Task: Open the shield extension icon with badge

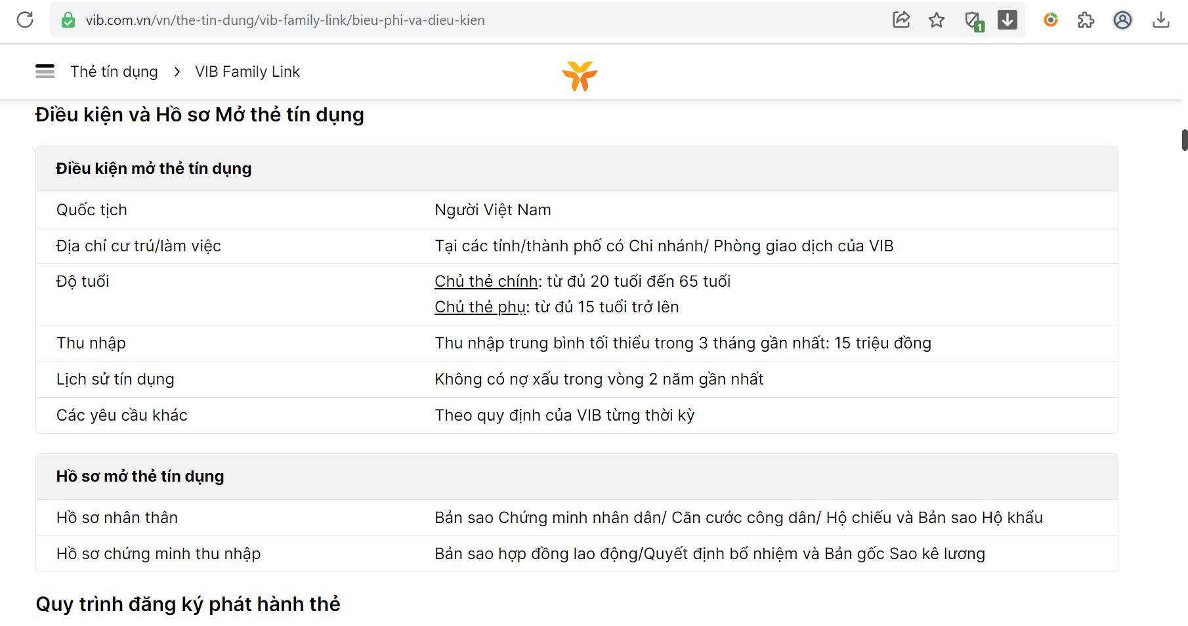Action: pos(974,21)
